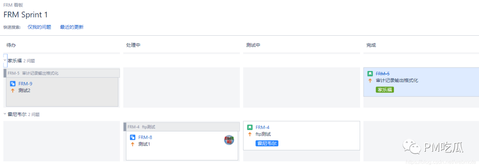Click the orange priority arrow on 测试1
479x168 pixels.
point(133,144)
